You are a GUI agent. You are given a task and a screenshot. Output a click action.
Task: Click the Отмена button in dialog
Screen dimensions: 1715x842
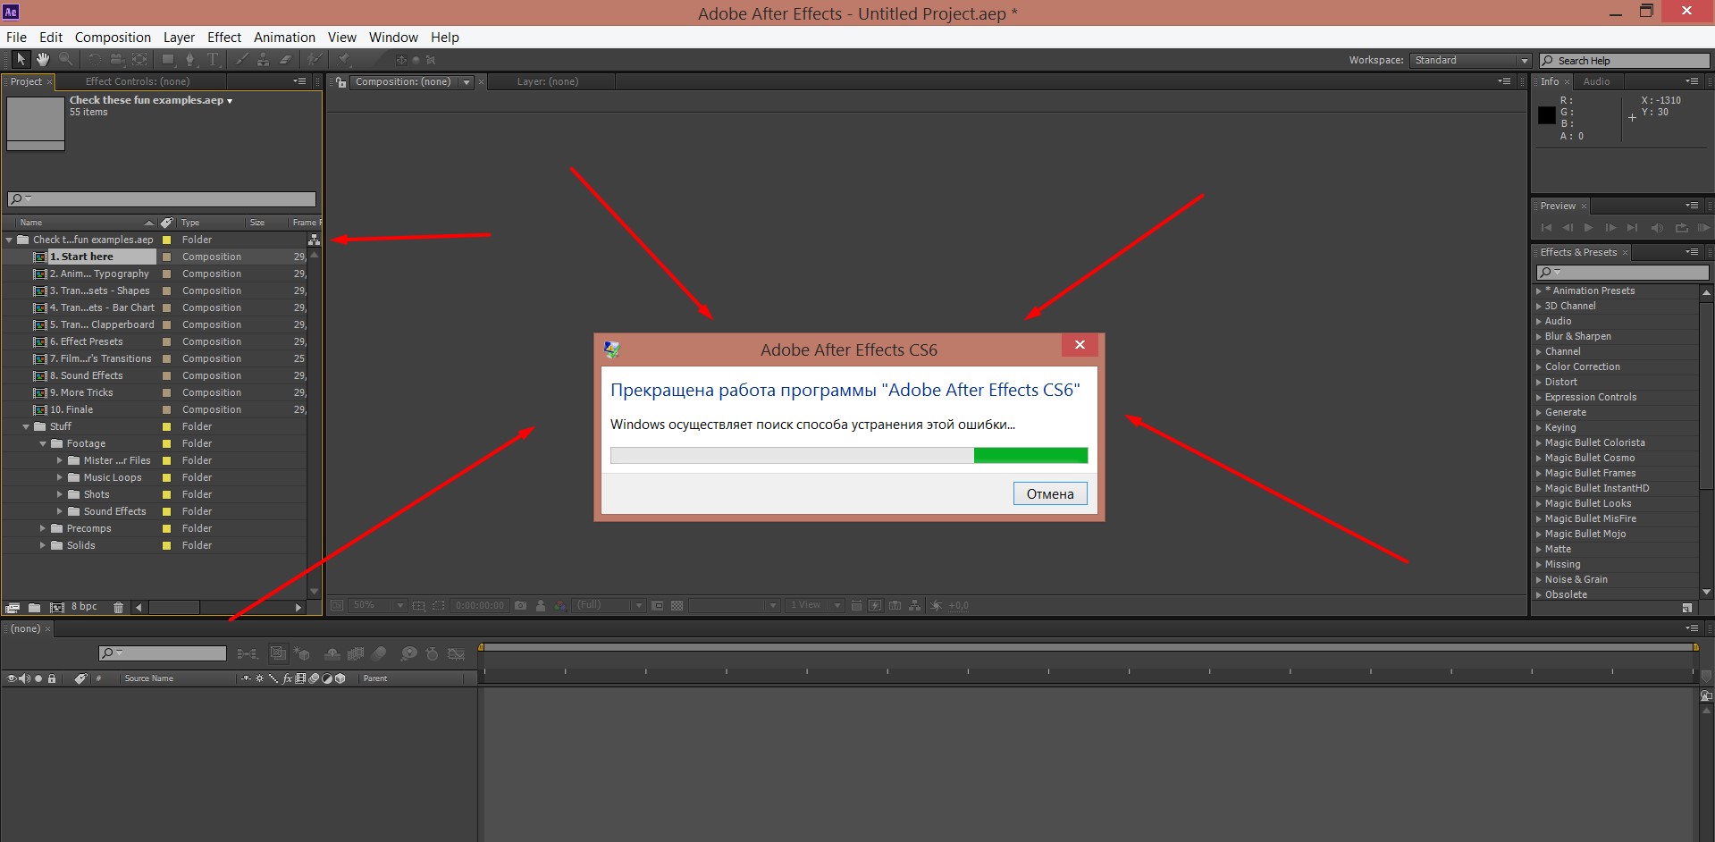pyautogui.click(x=1050, y=493)
